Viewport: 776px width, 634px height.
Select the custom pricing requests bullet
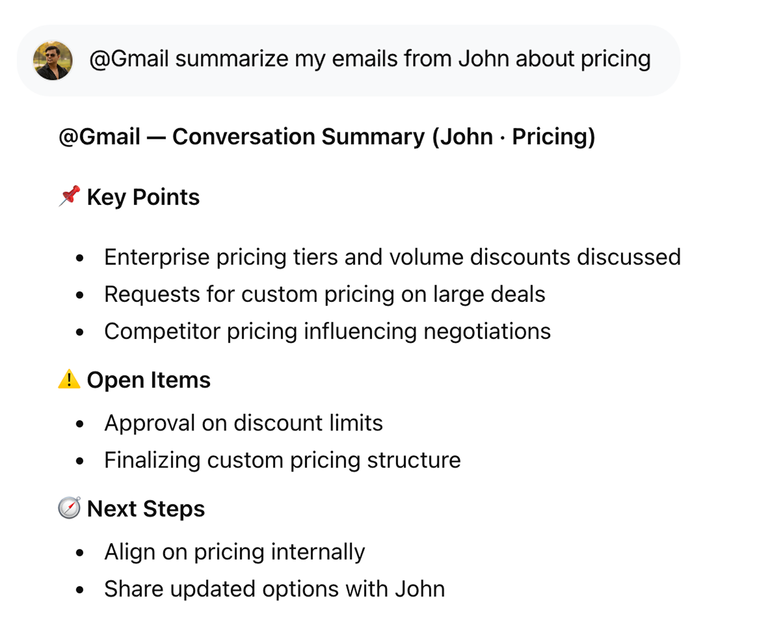[x=325, y=294]
